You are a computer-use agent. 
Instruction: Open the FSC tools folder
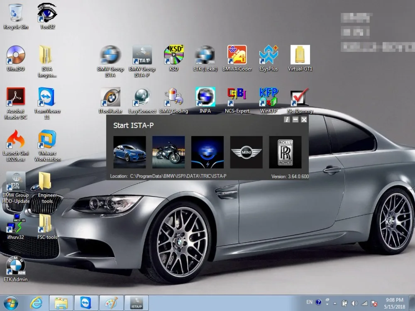click(x=47, y=227)
